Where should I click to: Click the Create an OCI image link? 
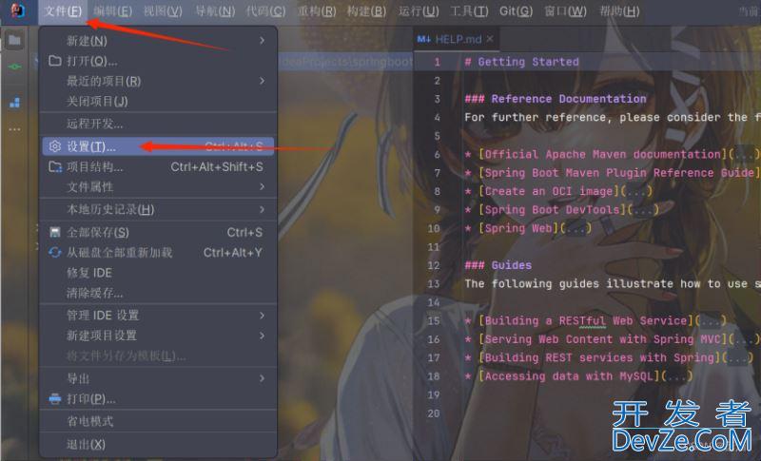(550, 191)
